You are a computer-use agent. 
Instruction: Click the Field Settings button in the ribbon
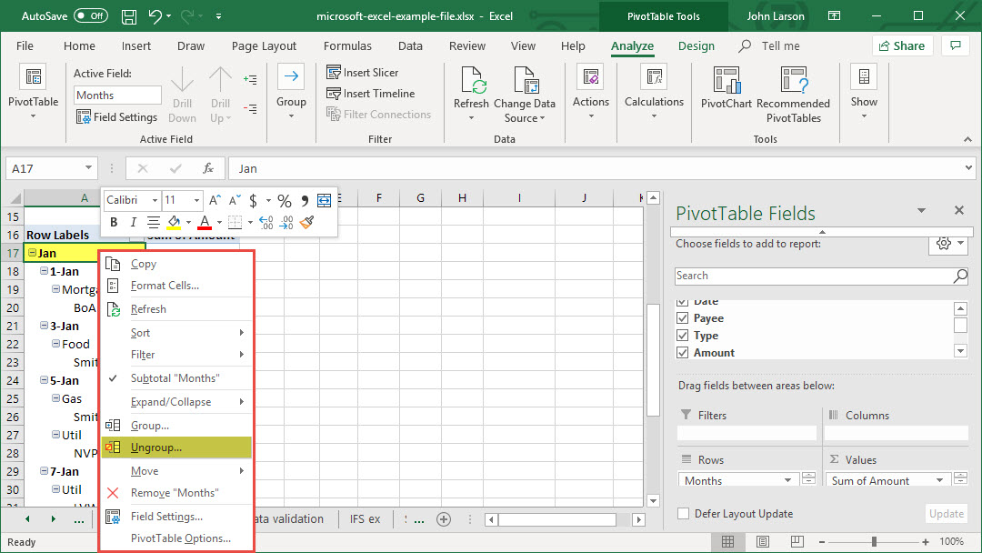point(117,116)
